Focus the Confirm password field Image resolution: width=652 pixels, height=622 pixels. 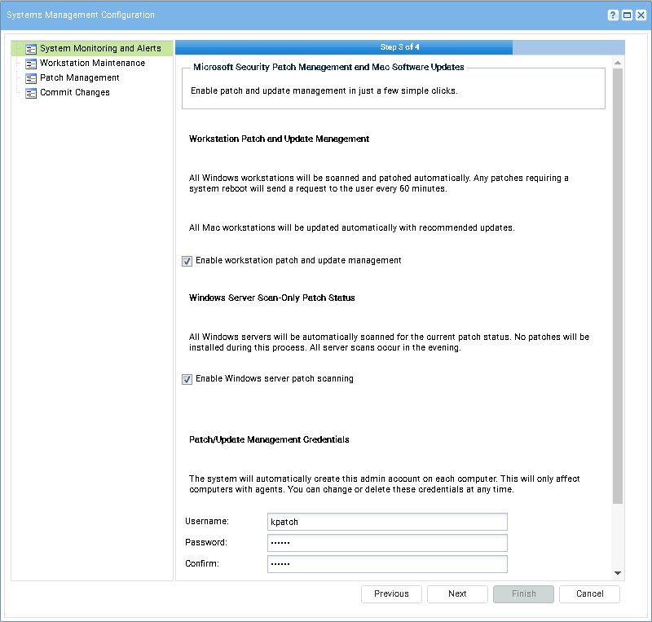(387, 564)
